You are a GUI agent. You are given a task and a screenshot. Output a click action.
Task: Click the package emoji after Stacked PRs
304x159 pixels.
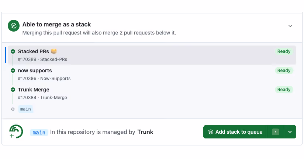[54, 51]
